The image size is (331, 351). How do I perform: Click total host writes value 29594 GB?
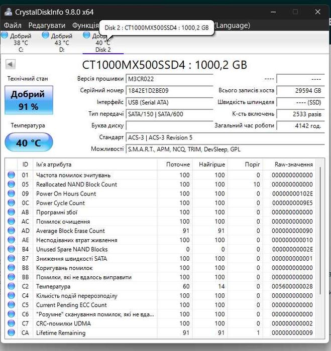pos(300,91)
